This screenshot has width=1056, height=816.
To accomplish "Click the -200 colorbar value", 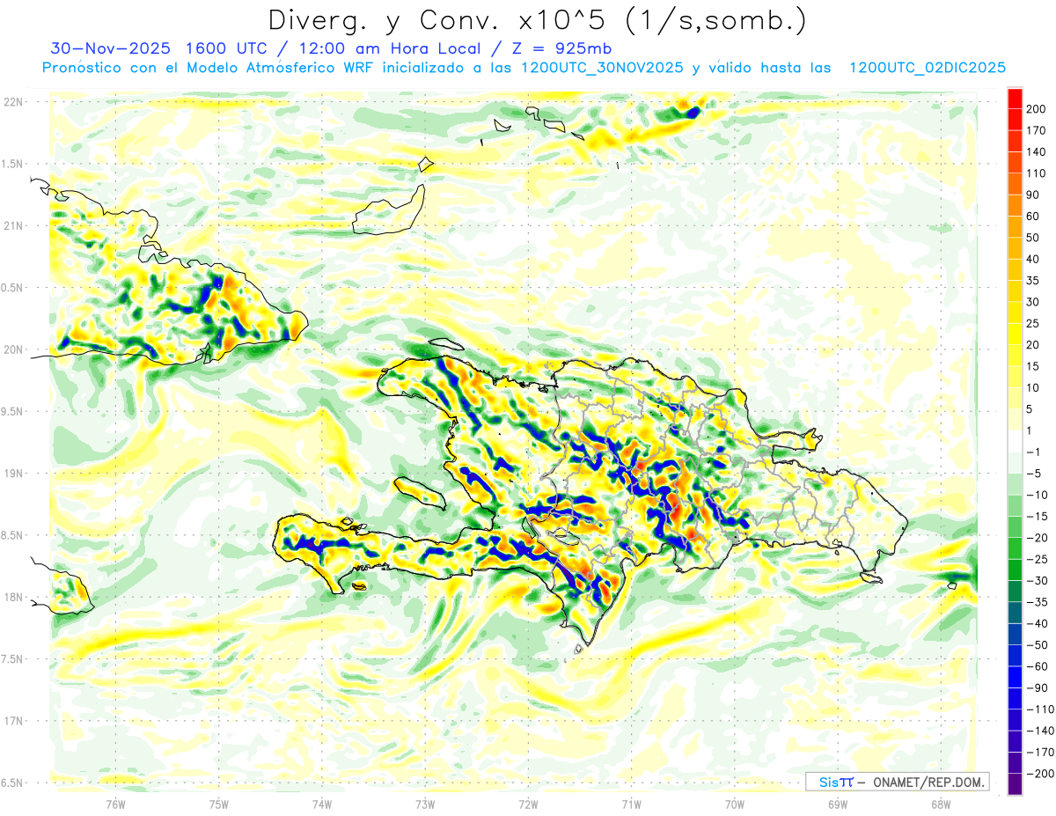I will click(x=1040, y=774).
